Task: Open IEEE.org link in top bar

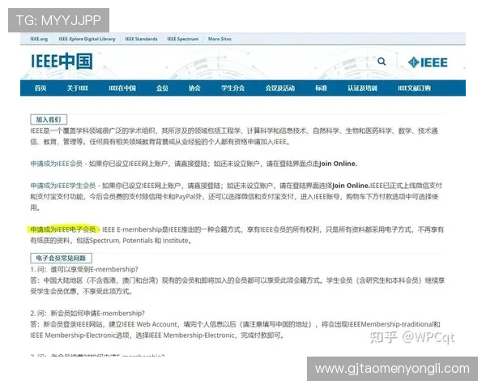Action: point(39,39)
